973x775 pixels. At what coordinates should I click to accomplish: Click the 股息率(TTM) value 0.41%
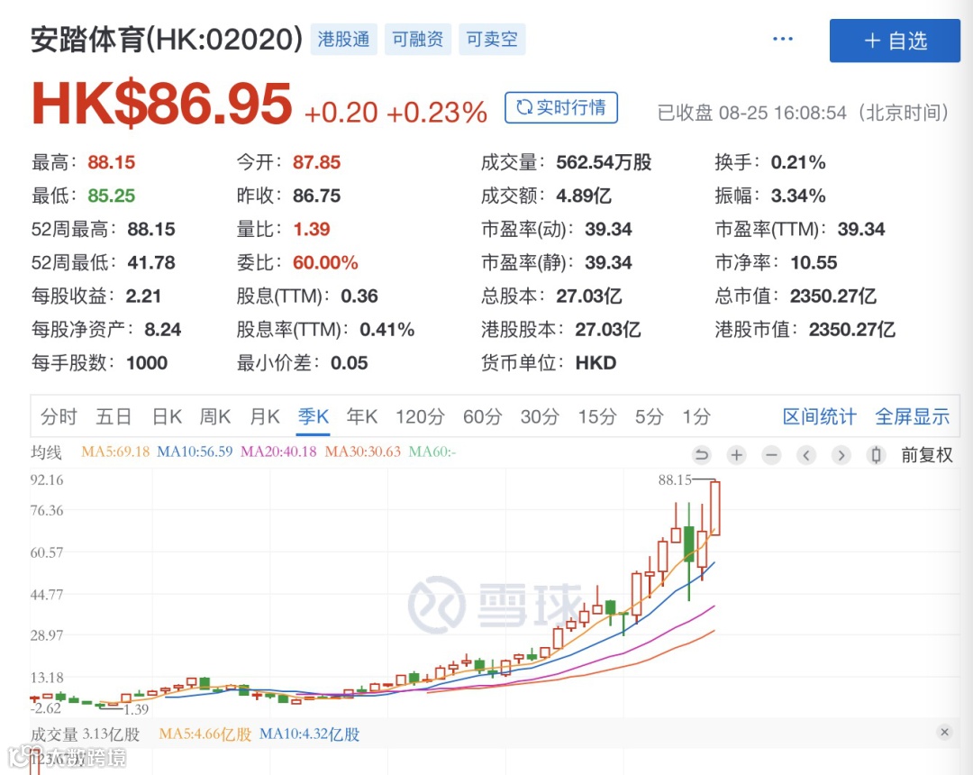tap(387, 330)
